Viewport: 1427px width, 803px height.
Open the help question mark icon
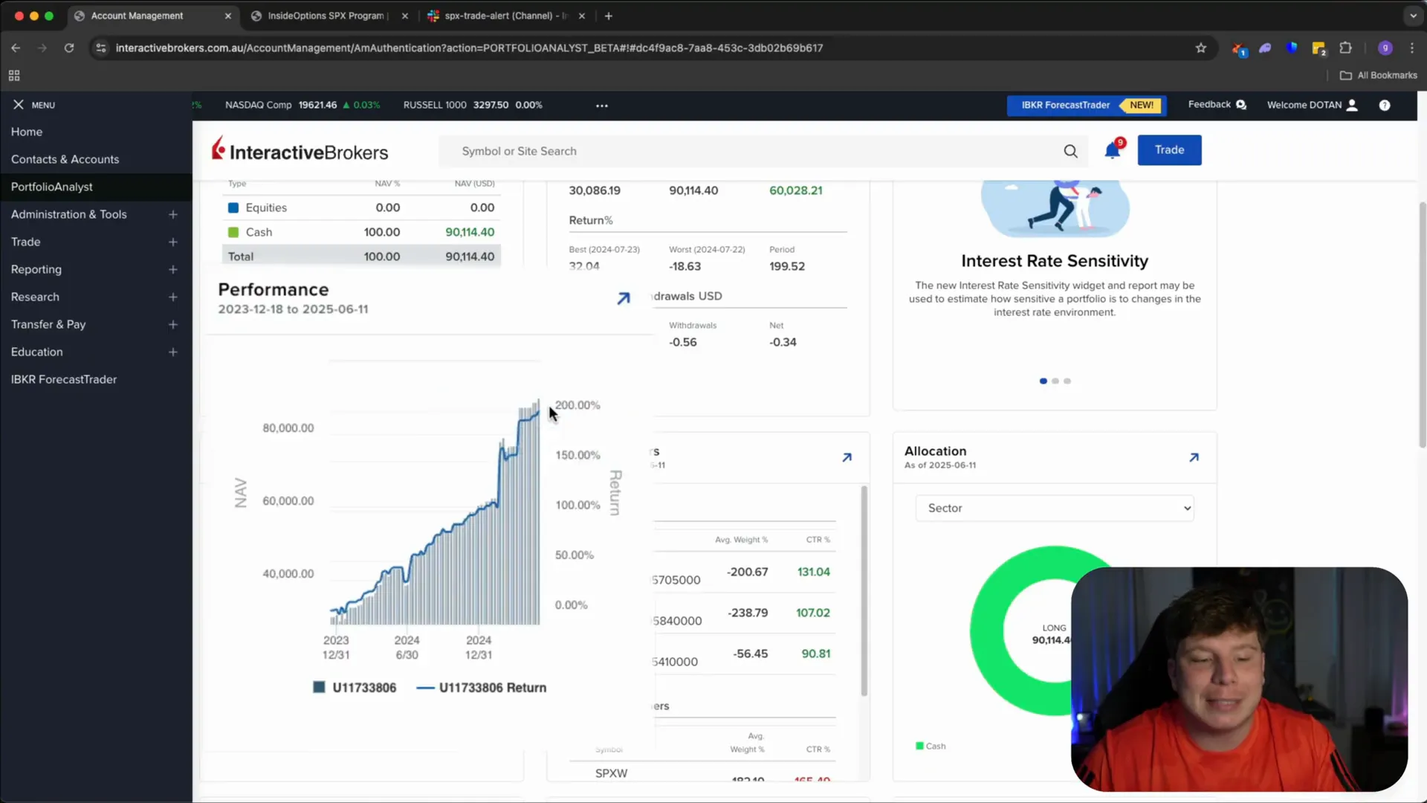point(1385,105)
